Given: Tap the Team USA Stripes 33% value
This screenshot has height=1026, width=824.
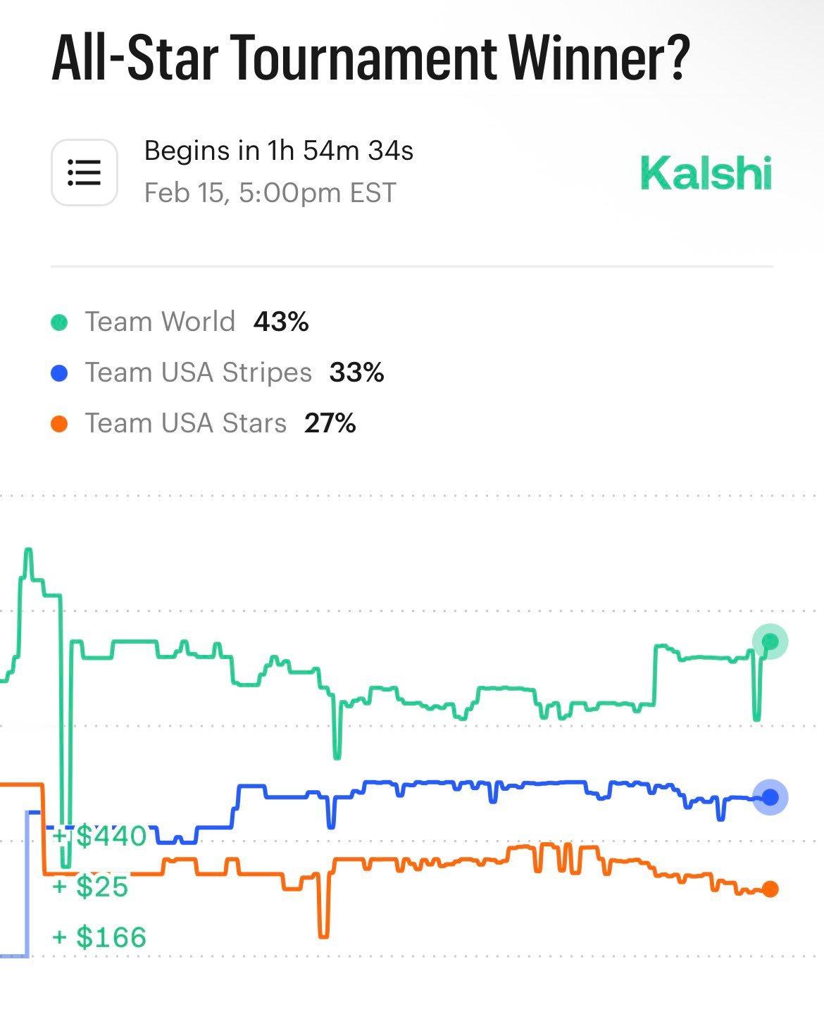Looking at the screenshot, I should pos(356,373).
